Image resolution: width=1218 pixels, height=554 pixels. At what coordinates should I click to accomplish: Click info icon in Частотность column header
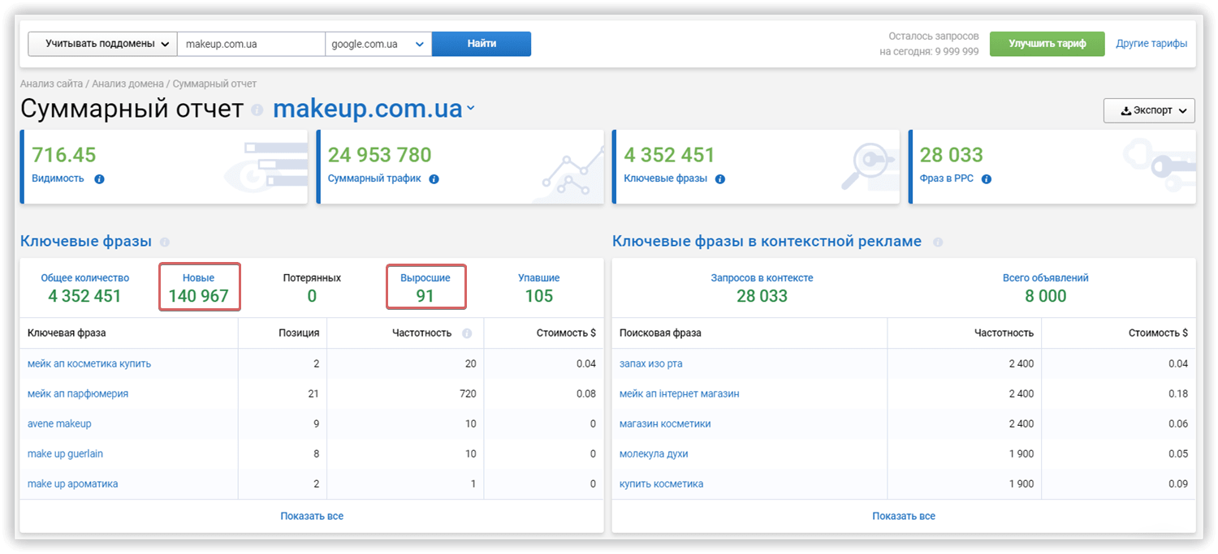(x=467, y=333)
